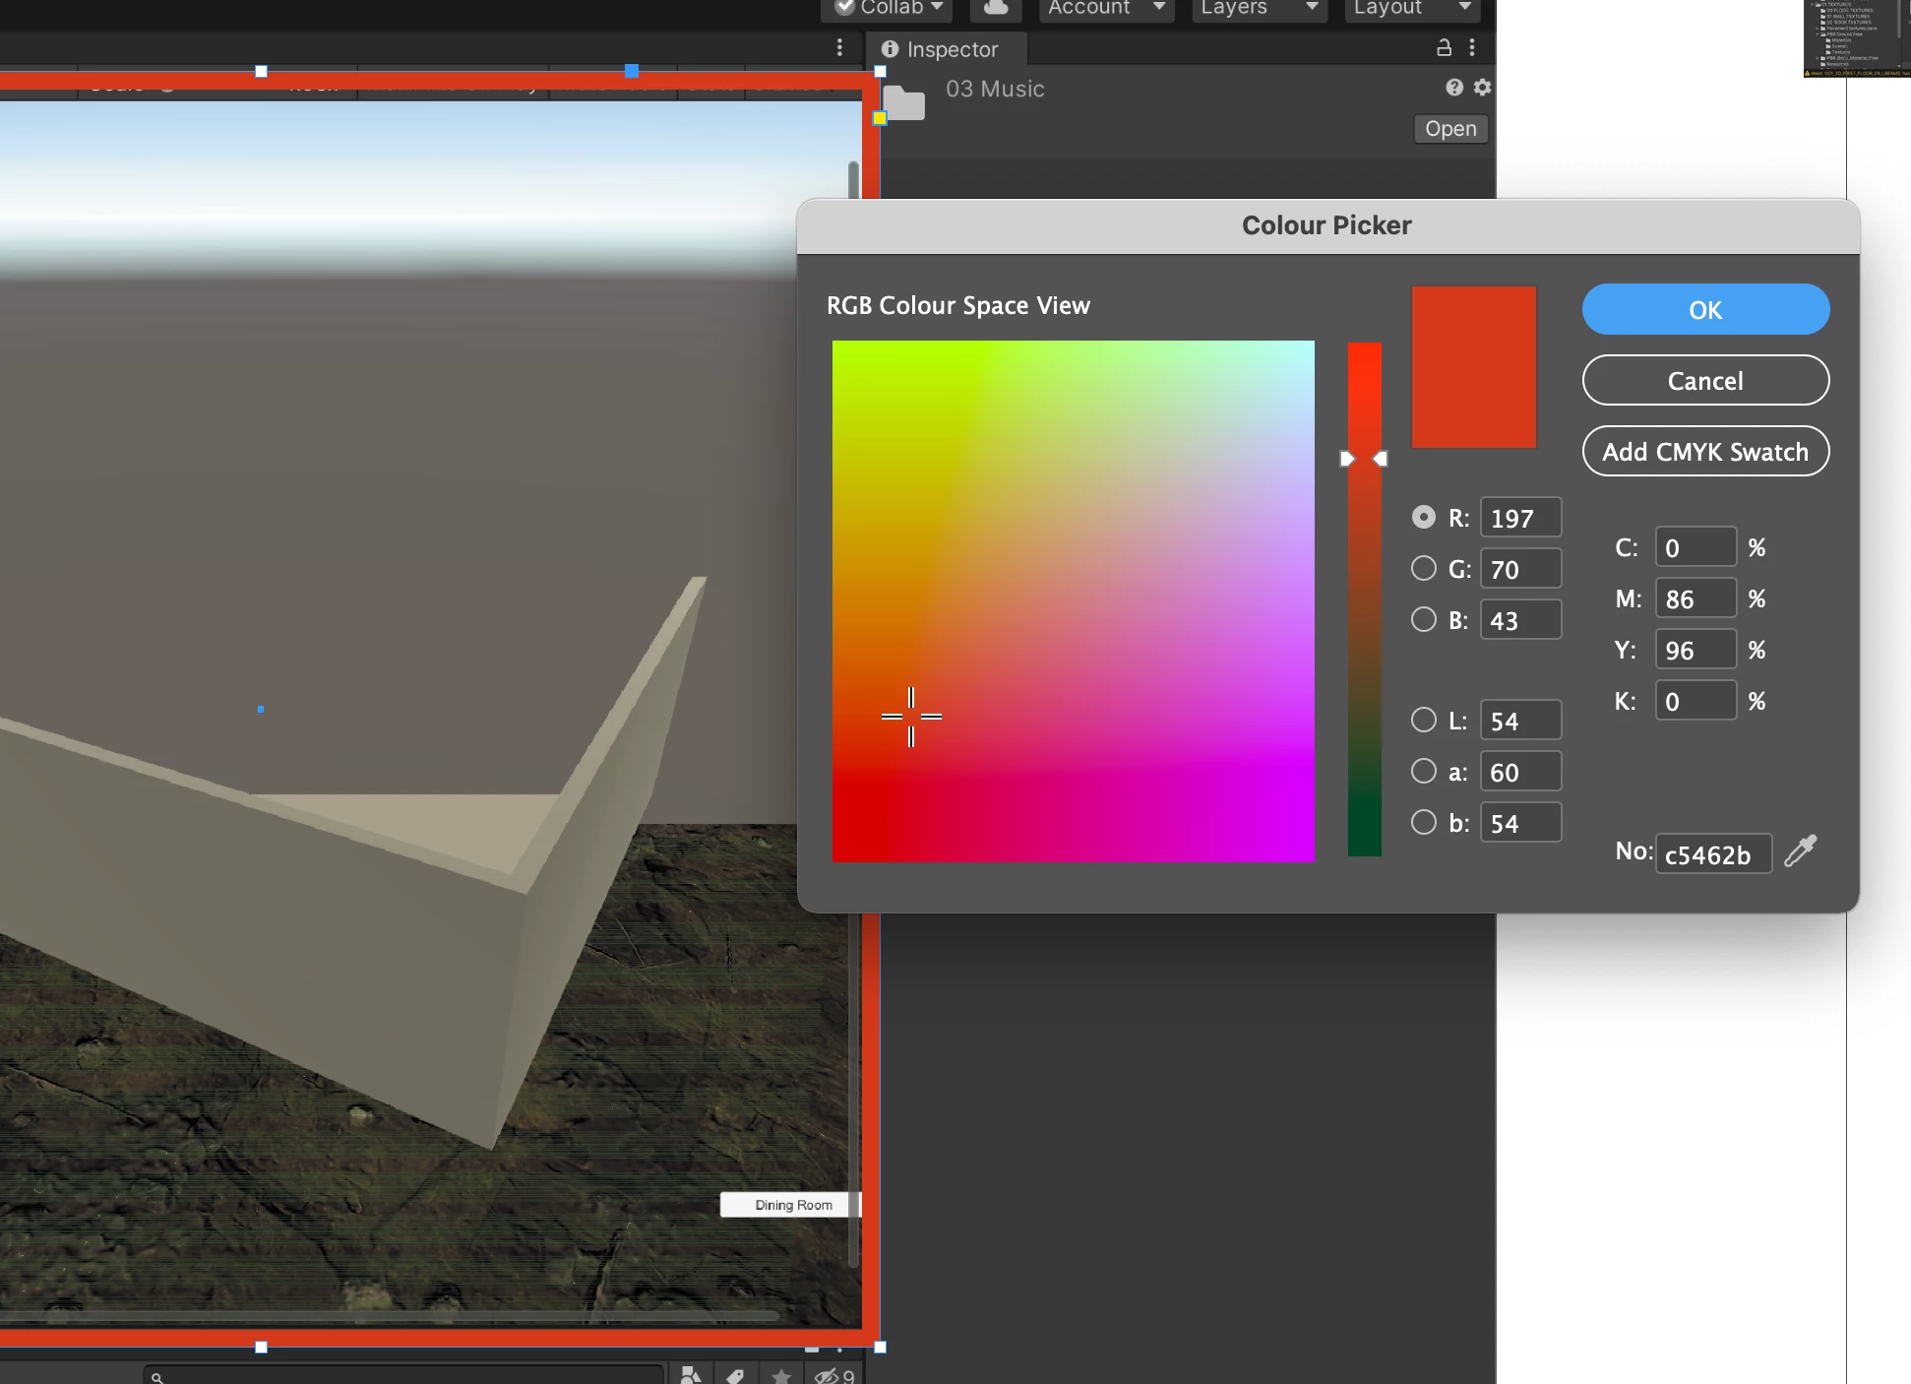
Task: Open the Inspector help icon
Action: coord(1454,88)
